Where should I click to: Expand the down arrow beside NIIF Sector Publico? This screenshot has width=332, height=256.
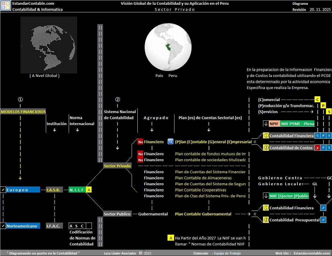pos(266,196)
